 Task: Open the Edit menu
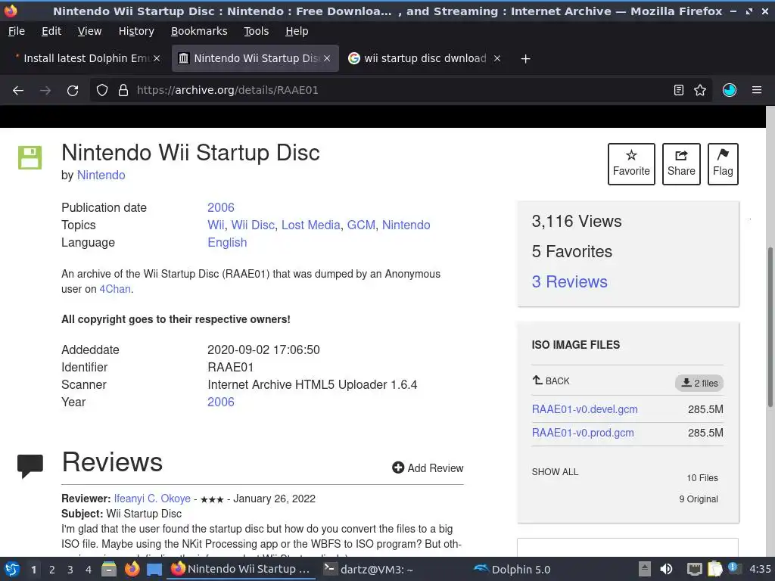[x=51, y=31]
